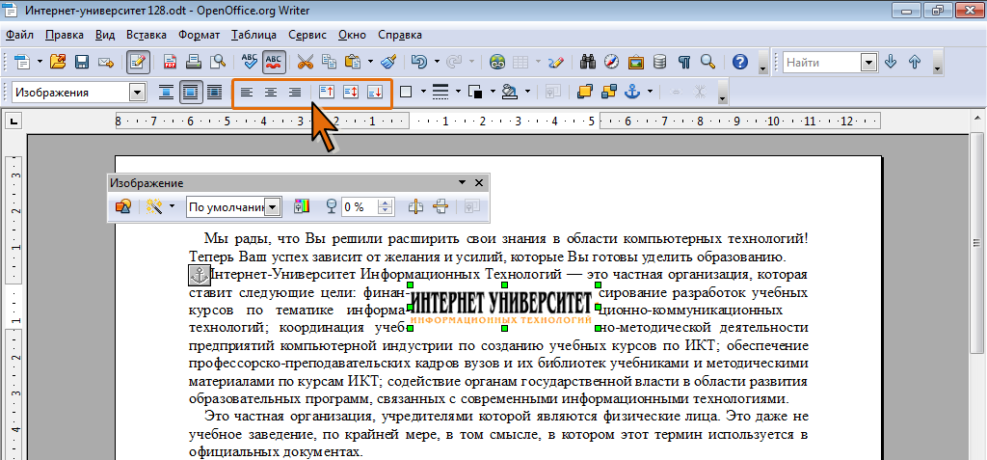Find next with down arrow
This screenshot has height=460, width=987.
[x=890, y=62]
